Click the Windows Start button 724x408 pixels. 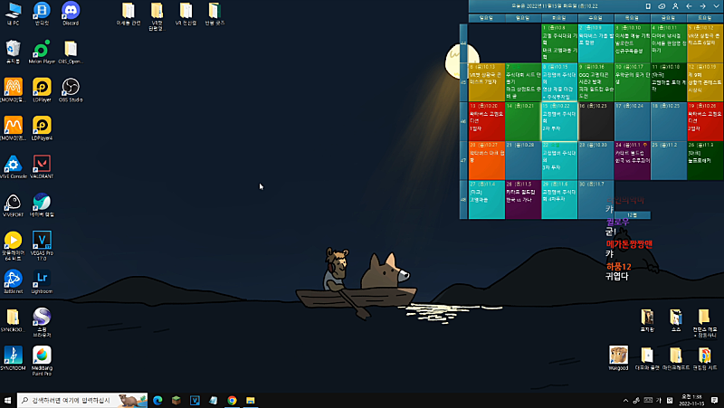8,400
